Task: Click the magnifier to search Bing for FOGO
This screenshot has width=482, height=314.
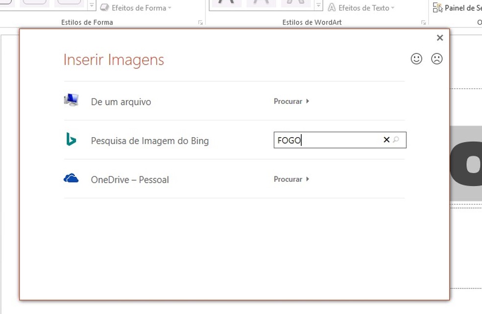Action: pos(397,140)
